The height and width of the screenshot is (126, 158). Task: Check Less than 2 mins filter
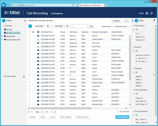coord(134,55)
